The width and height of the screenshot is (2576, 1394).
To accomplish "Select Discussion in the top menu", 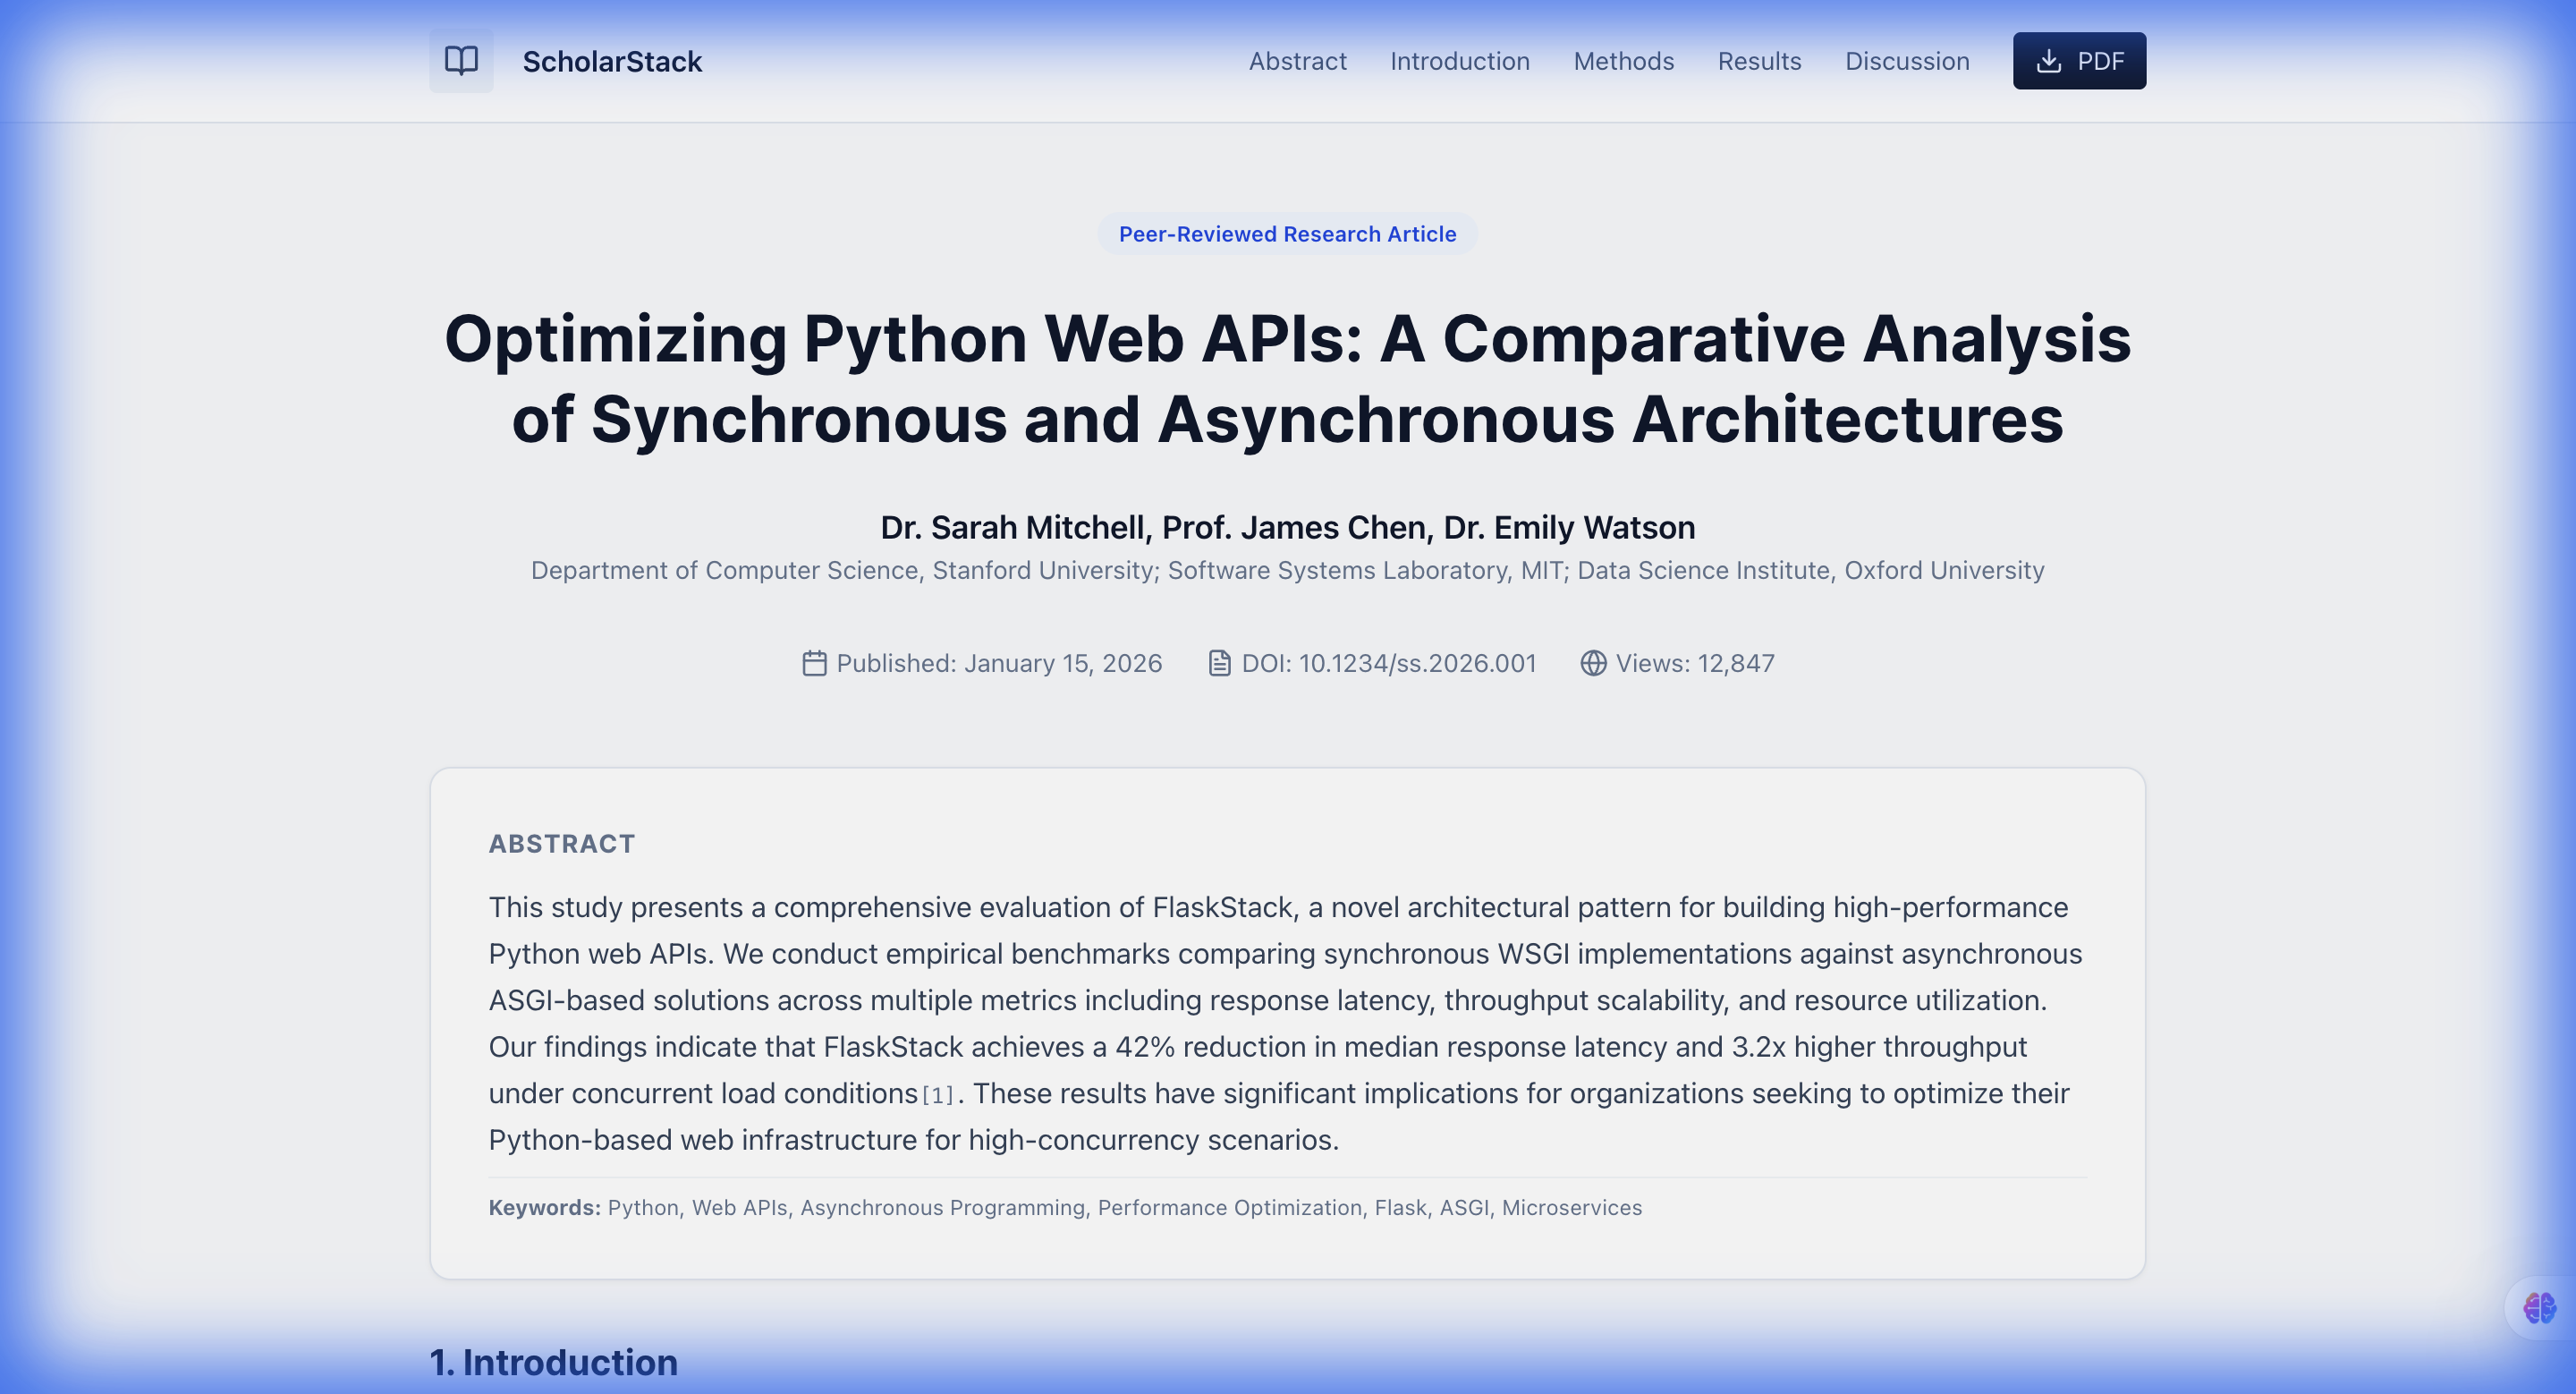I will pyautogui.click(x=1906, y=61).
